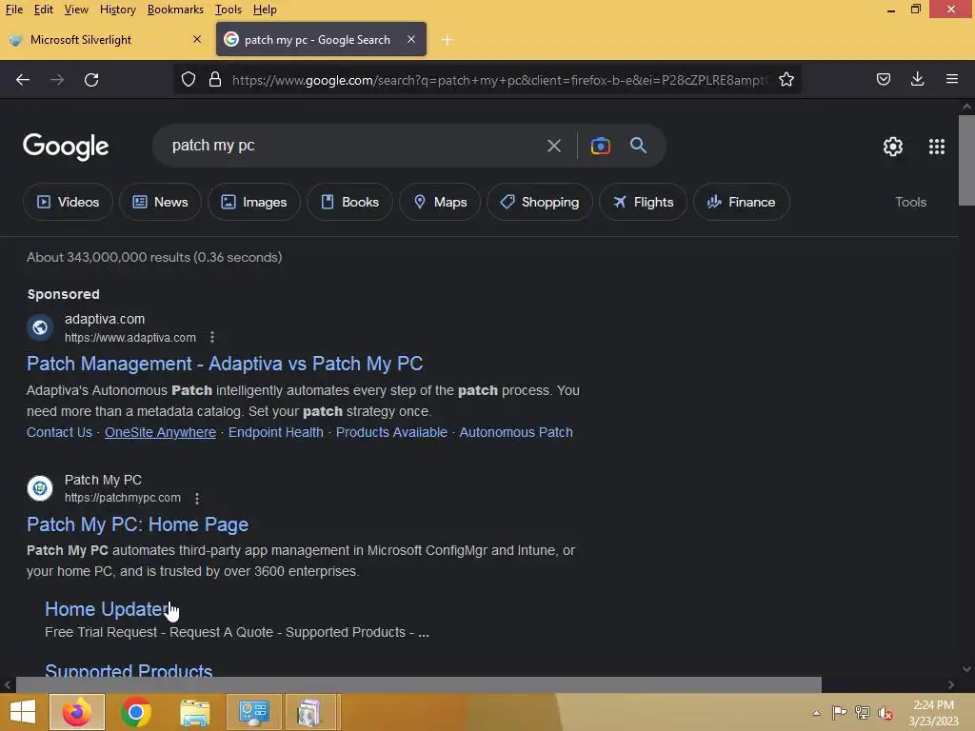Click the forward navigation arrow
This screenshot has width=975, height=731.
(x=57, y=80)
